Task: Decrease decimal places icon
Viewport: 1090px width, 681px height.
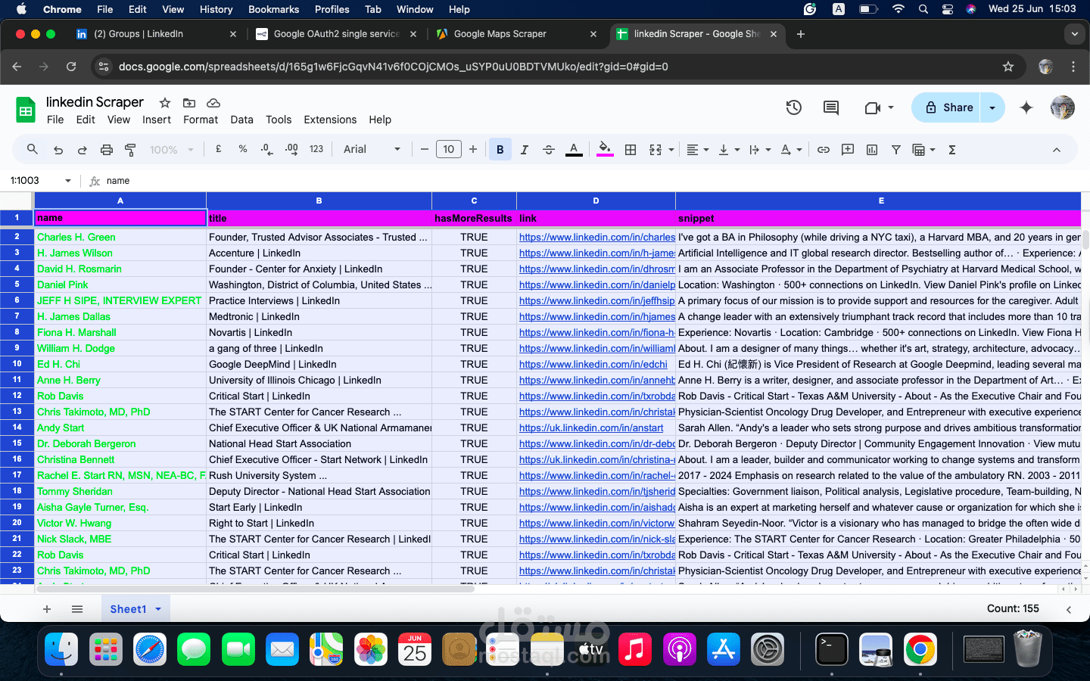Action: pos(266,149)
